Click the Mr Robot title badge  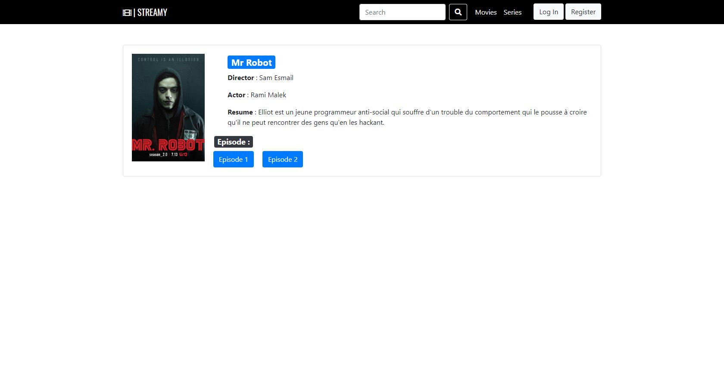tap(252, 62)
